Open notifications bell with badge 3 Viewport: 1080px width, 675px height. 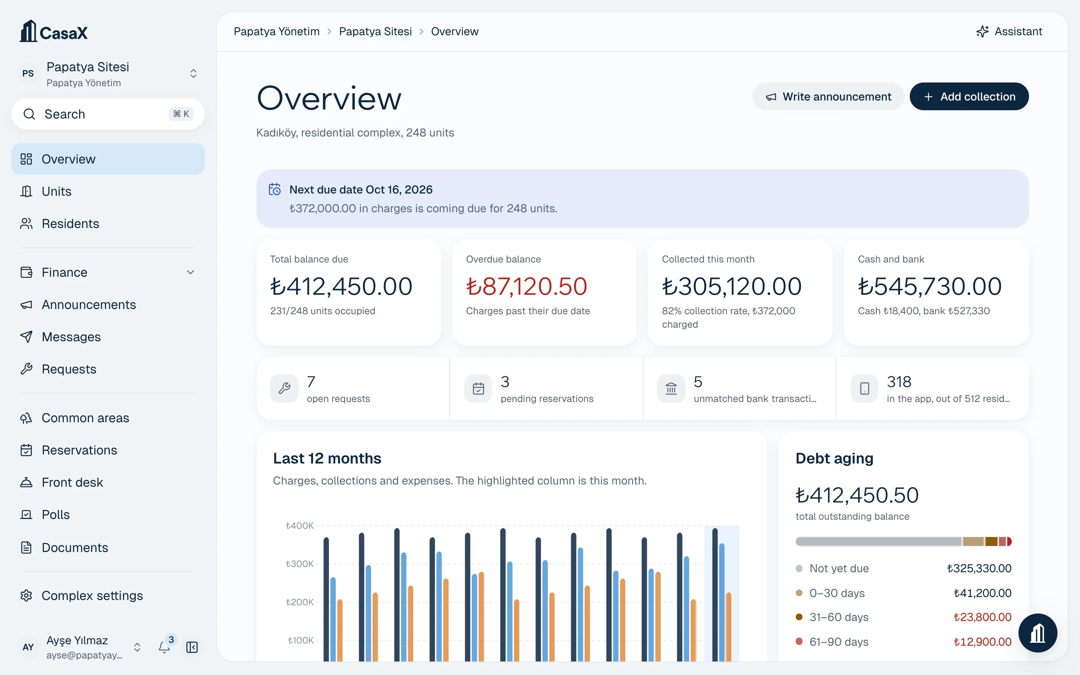[x=165, y=647]
